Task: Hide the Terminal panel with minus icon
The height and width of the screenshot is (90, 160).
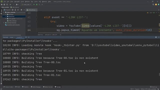Action: click(159, 37)
